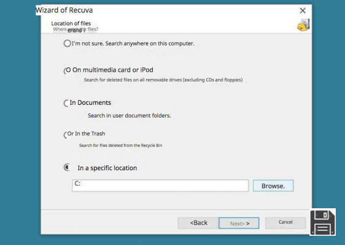Open the Browse folder dialog
Screen dimensions: 345x245
(273, 186)
